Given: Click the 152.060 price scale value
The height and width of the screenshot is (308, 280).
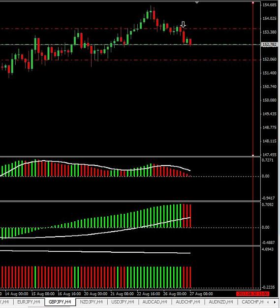Looking at the screenshot, I should point(269,59).
